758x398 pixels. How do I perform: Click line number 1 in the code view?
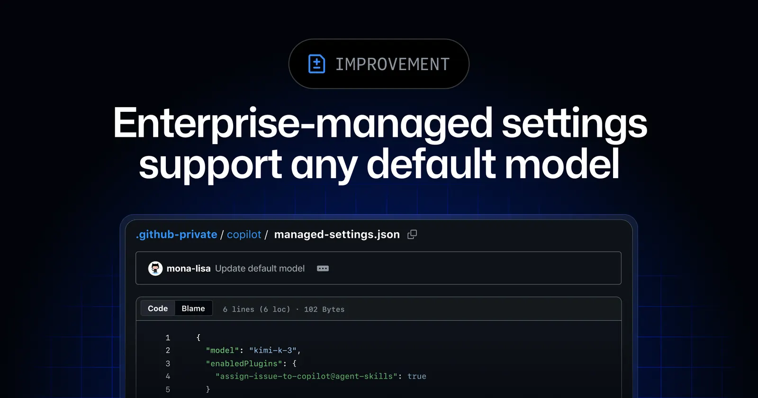coord(168,337)
